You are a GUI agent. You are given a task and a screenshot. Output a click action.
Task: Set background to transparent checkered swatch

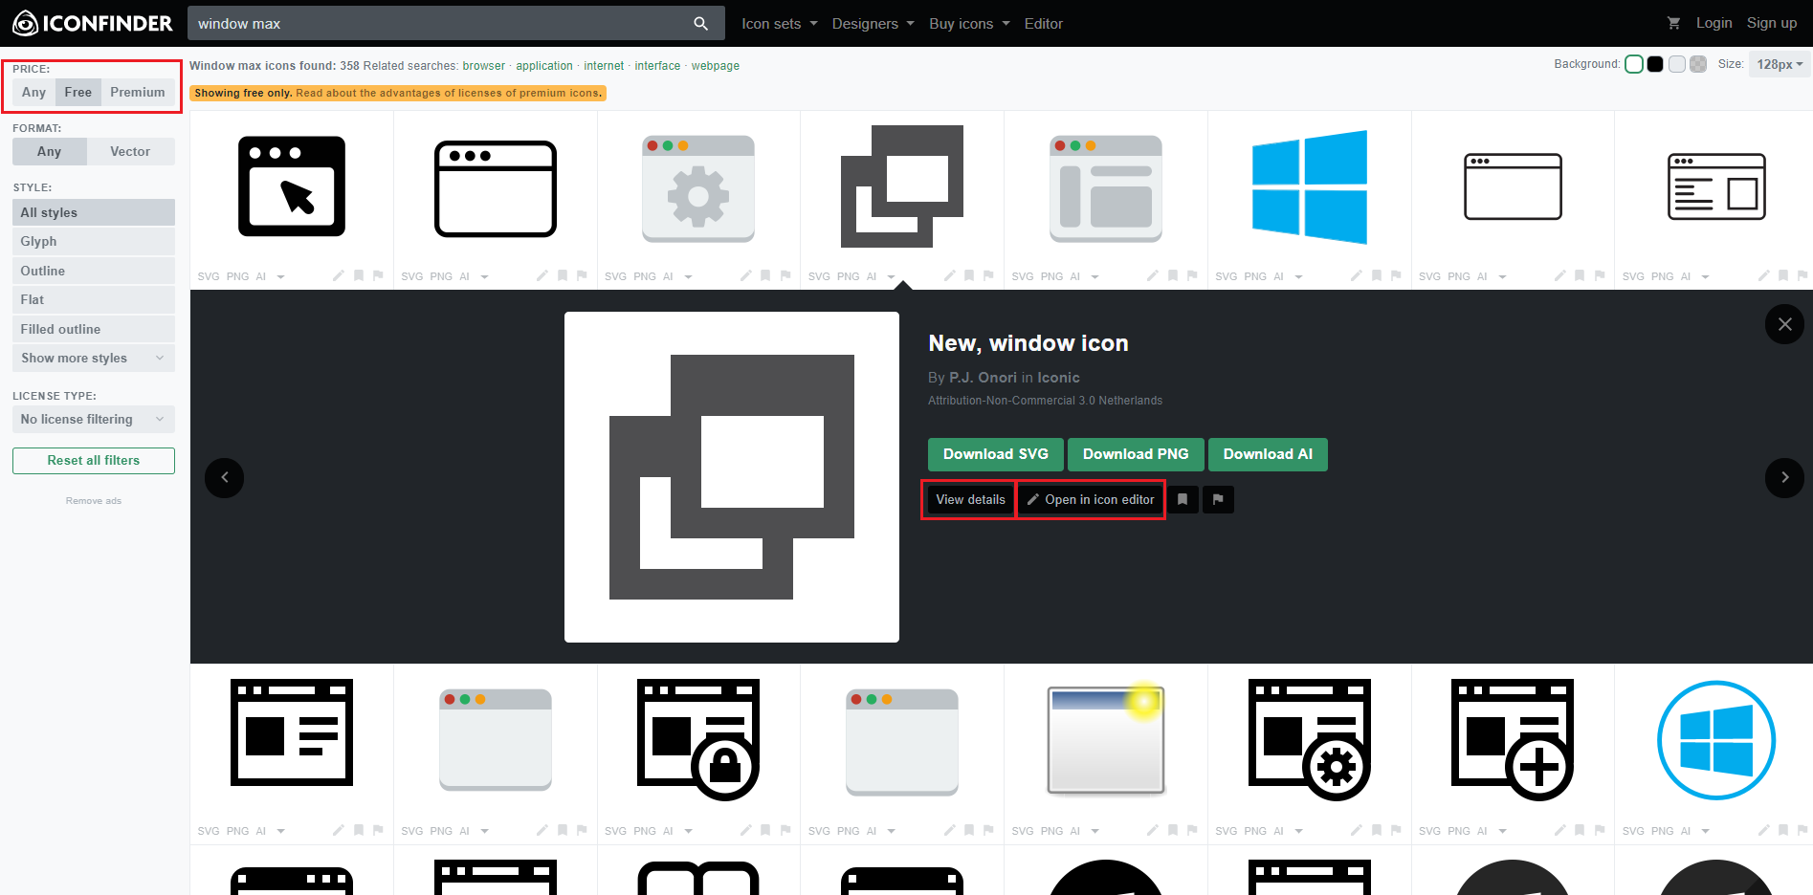coord(1698,64)
